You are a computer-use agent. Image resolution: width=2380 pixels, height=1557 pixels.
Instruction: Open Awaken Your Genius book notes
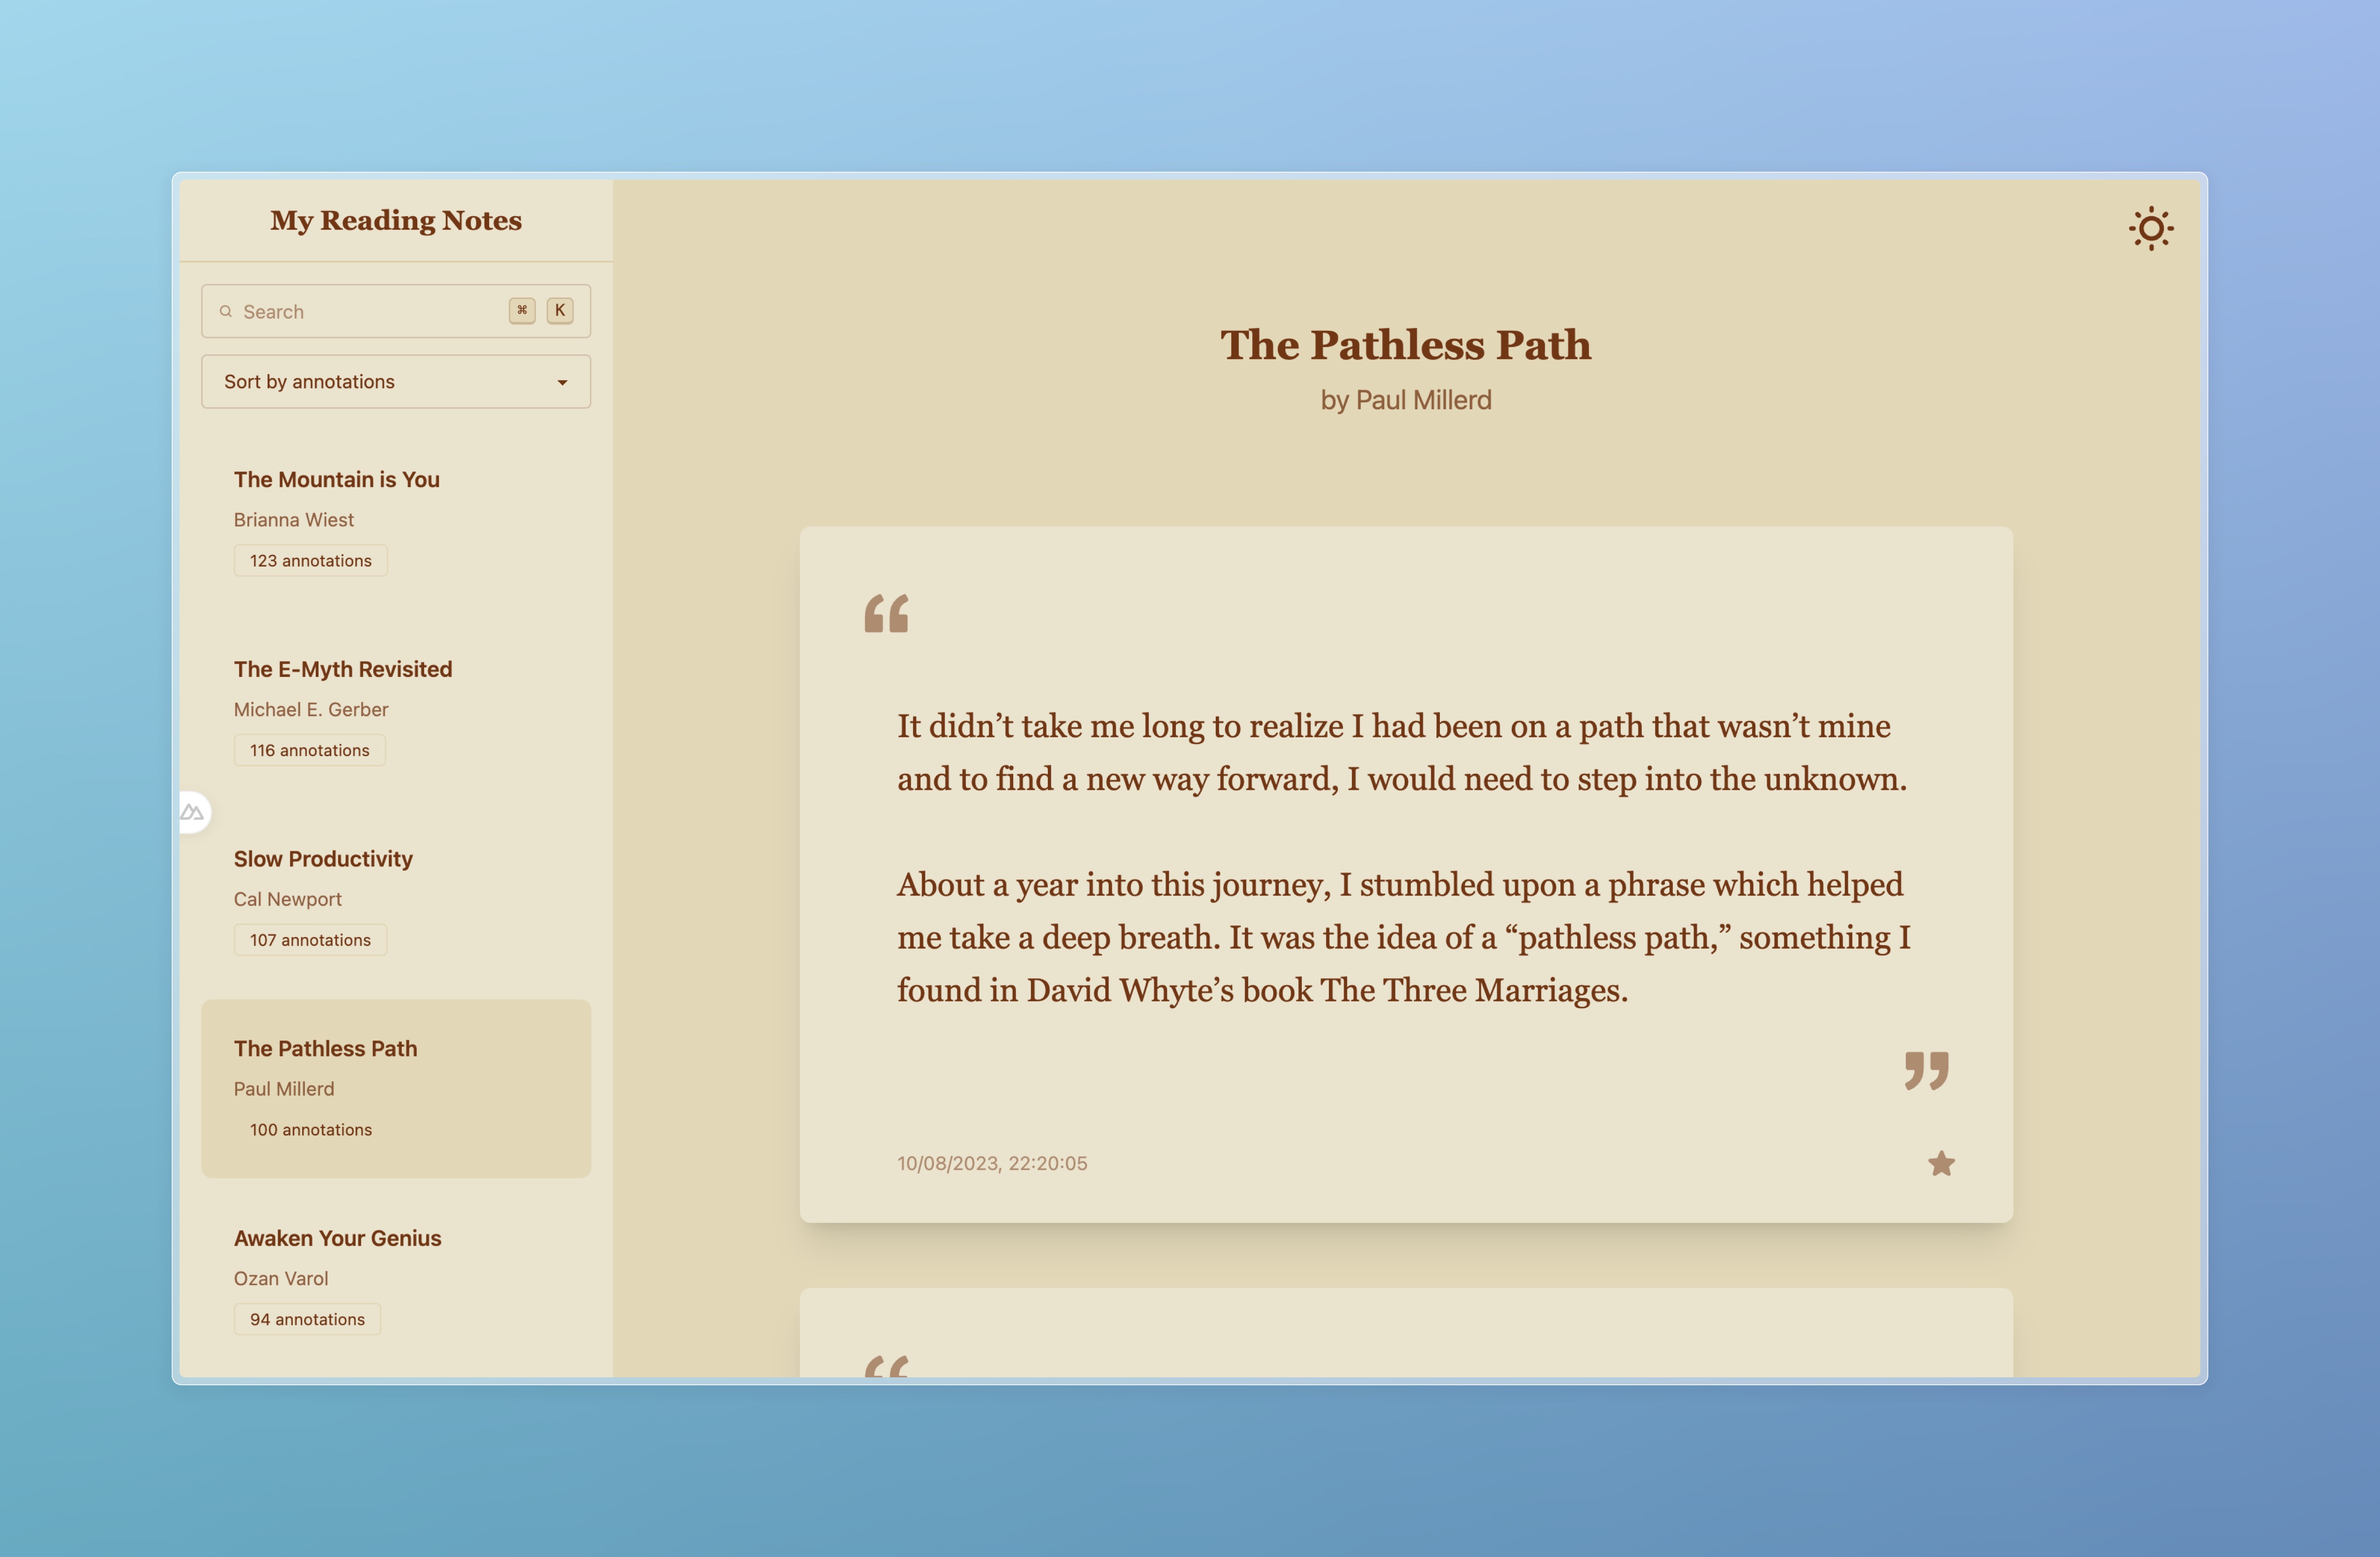click(337, 1238)
